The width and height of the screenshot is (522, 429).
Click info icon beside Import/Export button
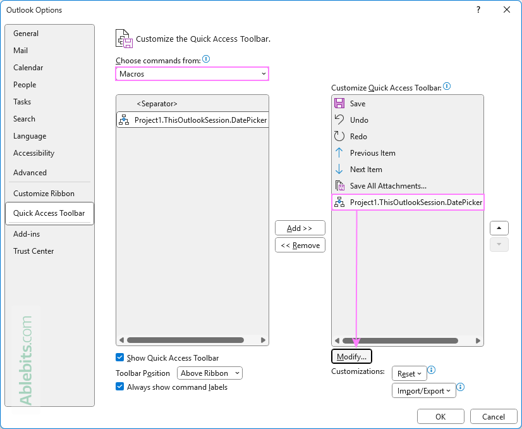pos(461,387)
